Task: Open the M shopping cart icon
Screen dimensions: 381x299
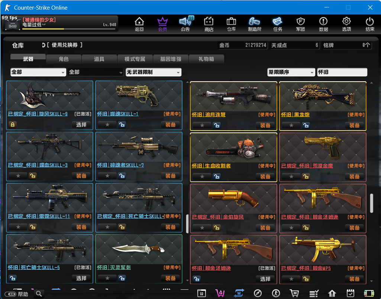Action: pyautogui.click(x=294, y=293)
